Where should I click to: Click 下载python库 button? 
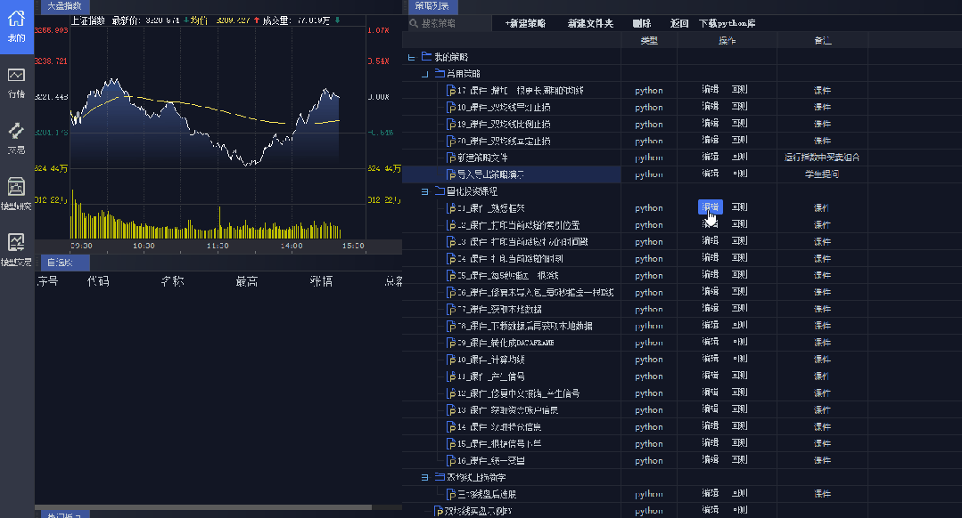[727, 23]
